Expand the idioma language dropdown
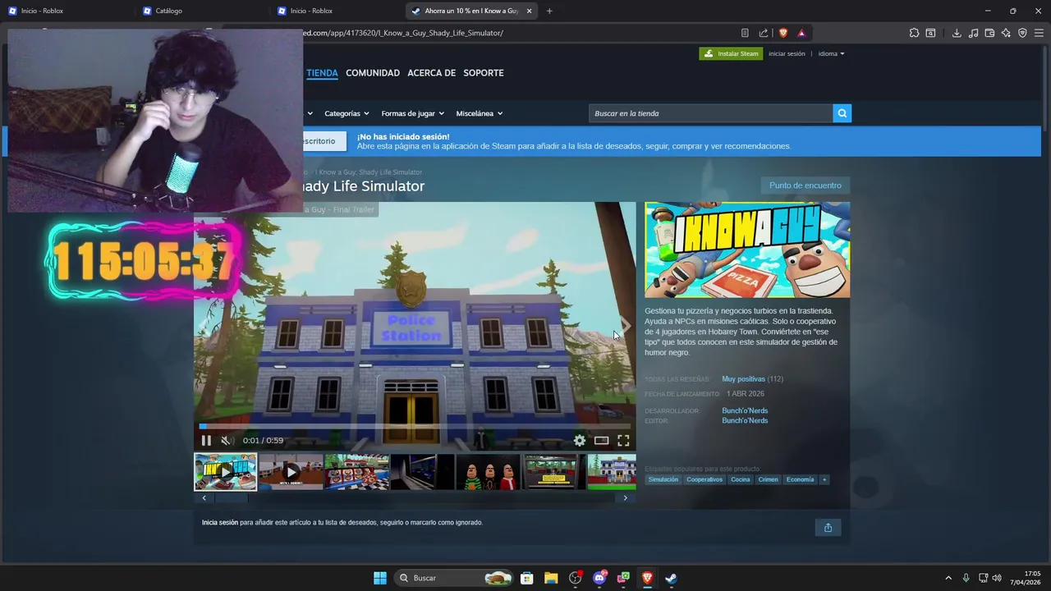 tap(831, 53)
